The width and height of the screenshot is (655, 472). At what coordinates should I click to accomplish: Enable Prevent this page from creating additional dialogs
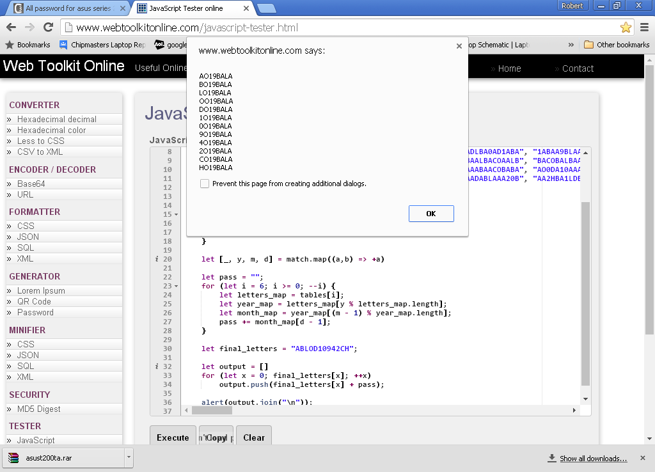coord(205,184)
